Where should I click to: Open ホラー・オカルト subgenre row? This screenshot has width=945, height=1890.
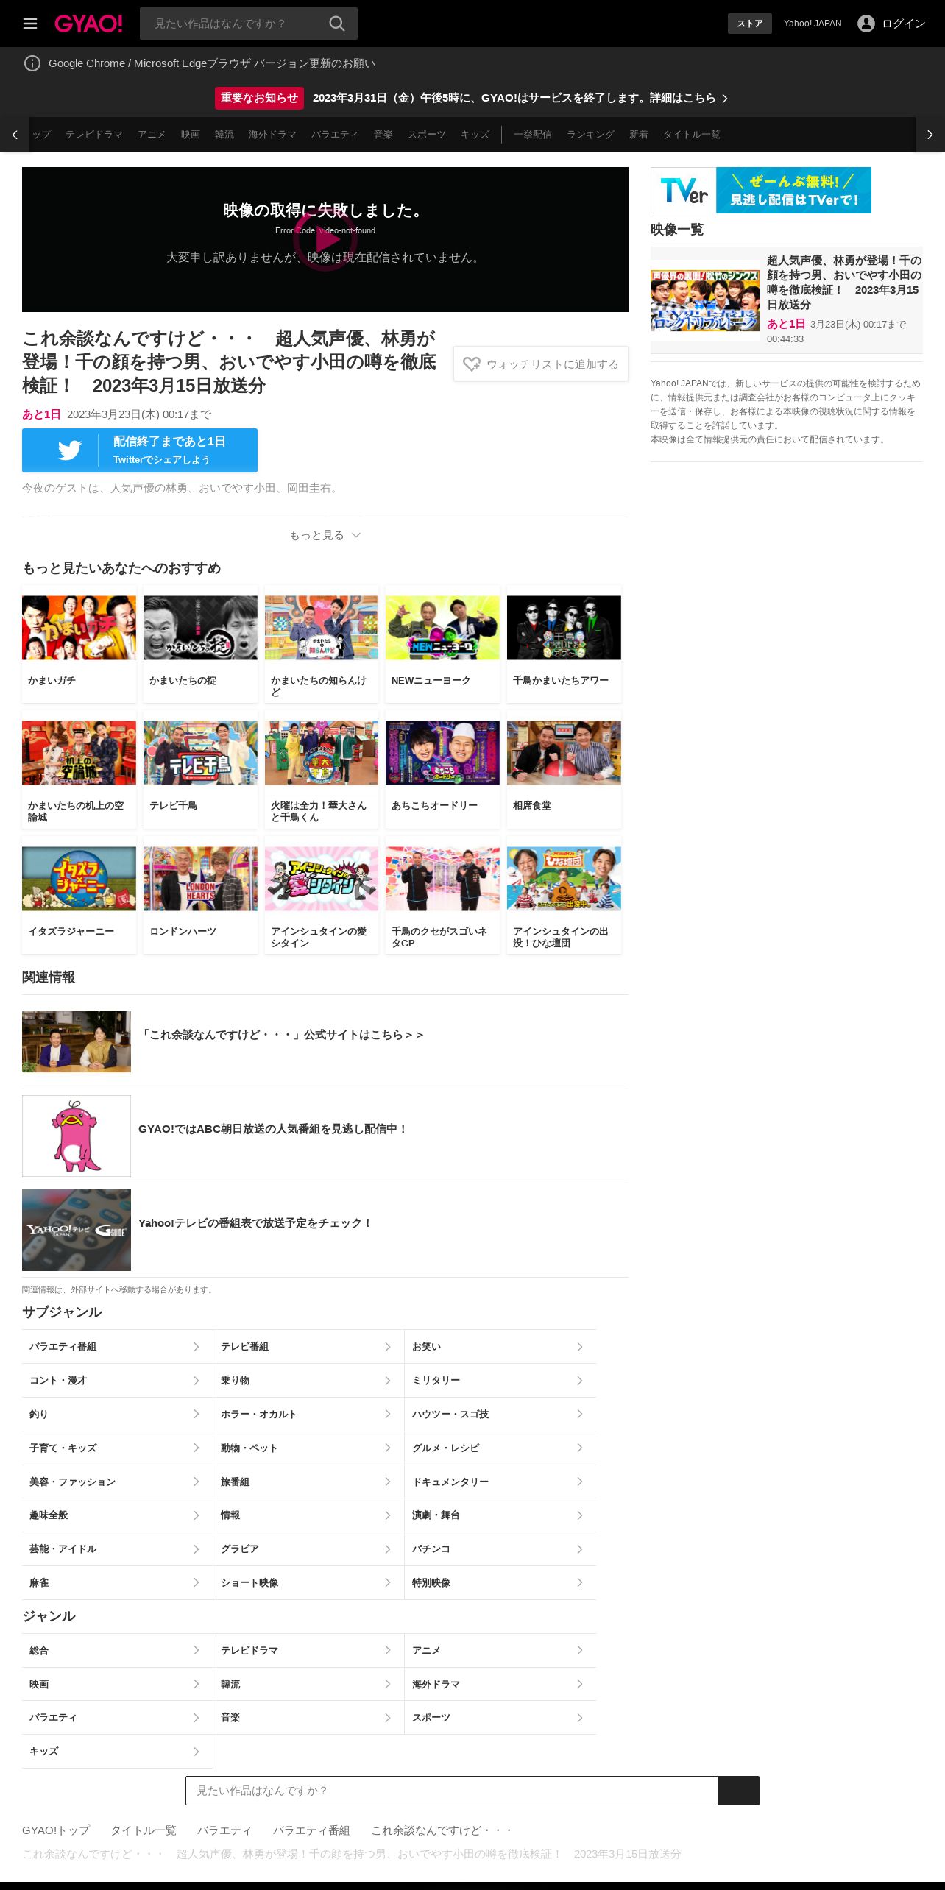pyautogui.click(x=308, y=1414)
